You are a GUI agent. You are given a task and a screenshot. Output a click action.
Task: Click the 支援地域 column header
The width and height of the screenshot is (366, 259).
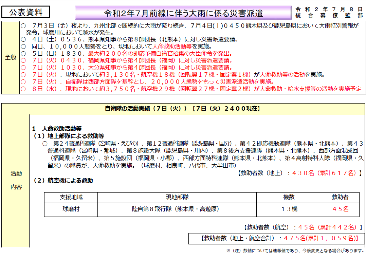tap(71, 198)
